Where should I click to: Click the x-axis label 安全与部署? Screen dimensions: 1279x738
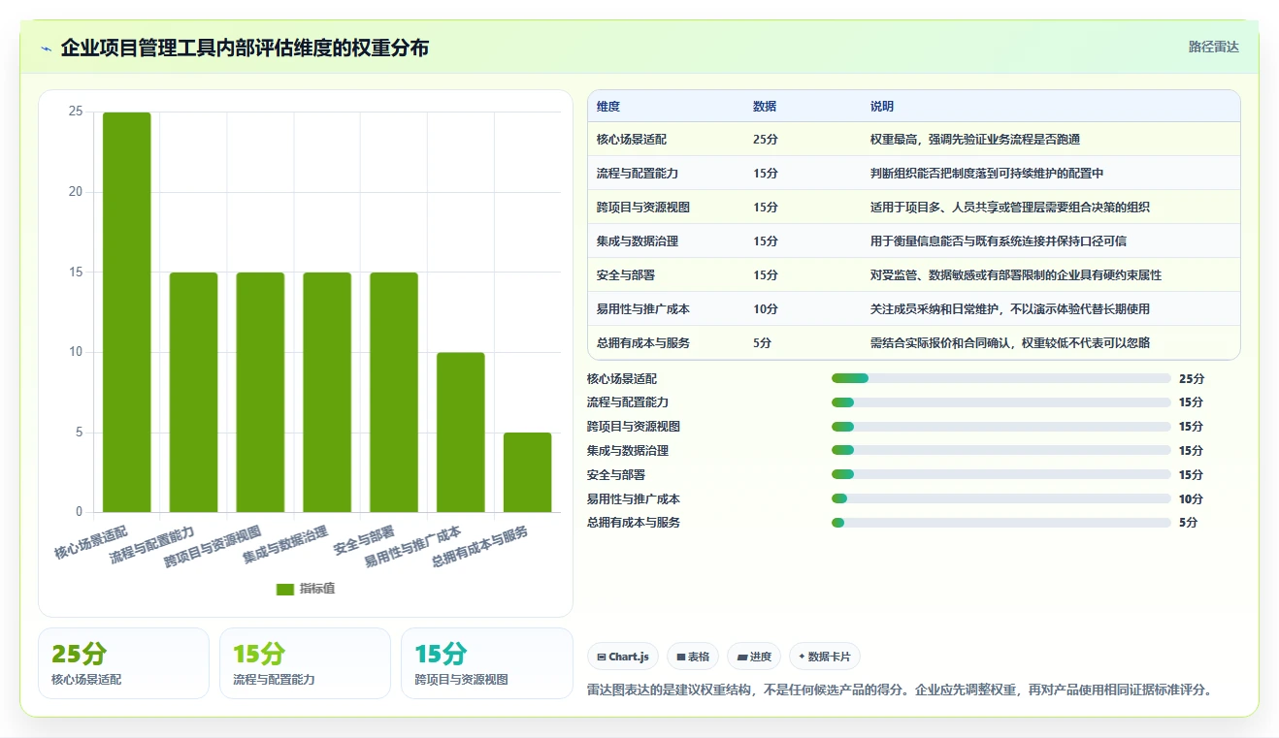364,540
